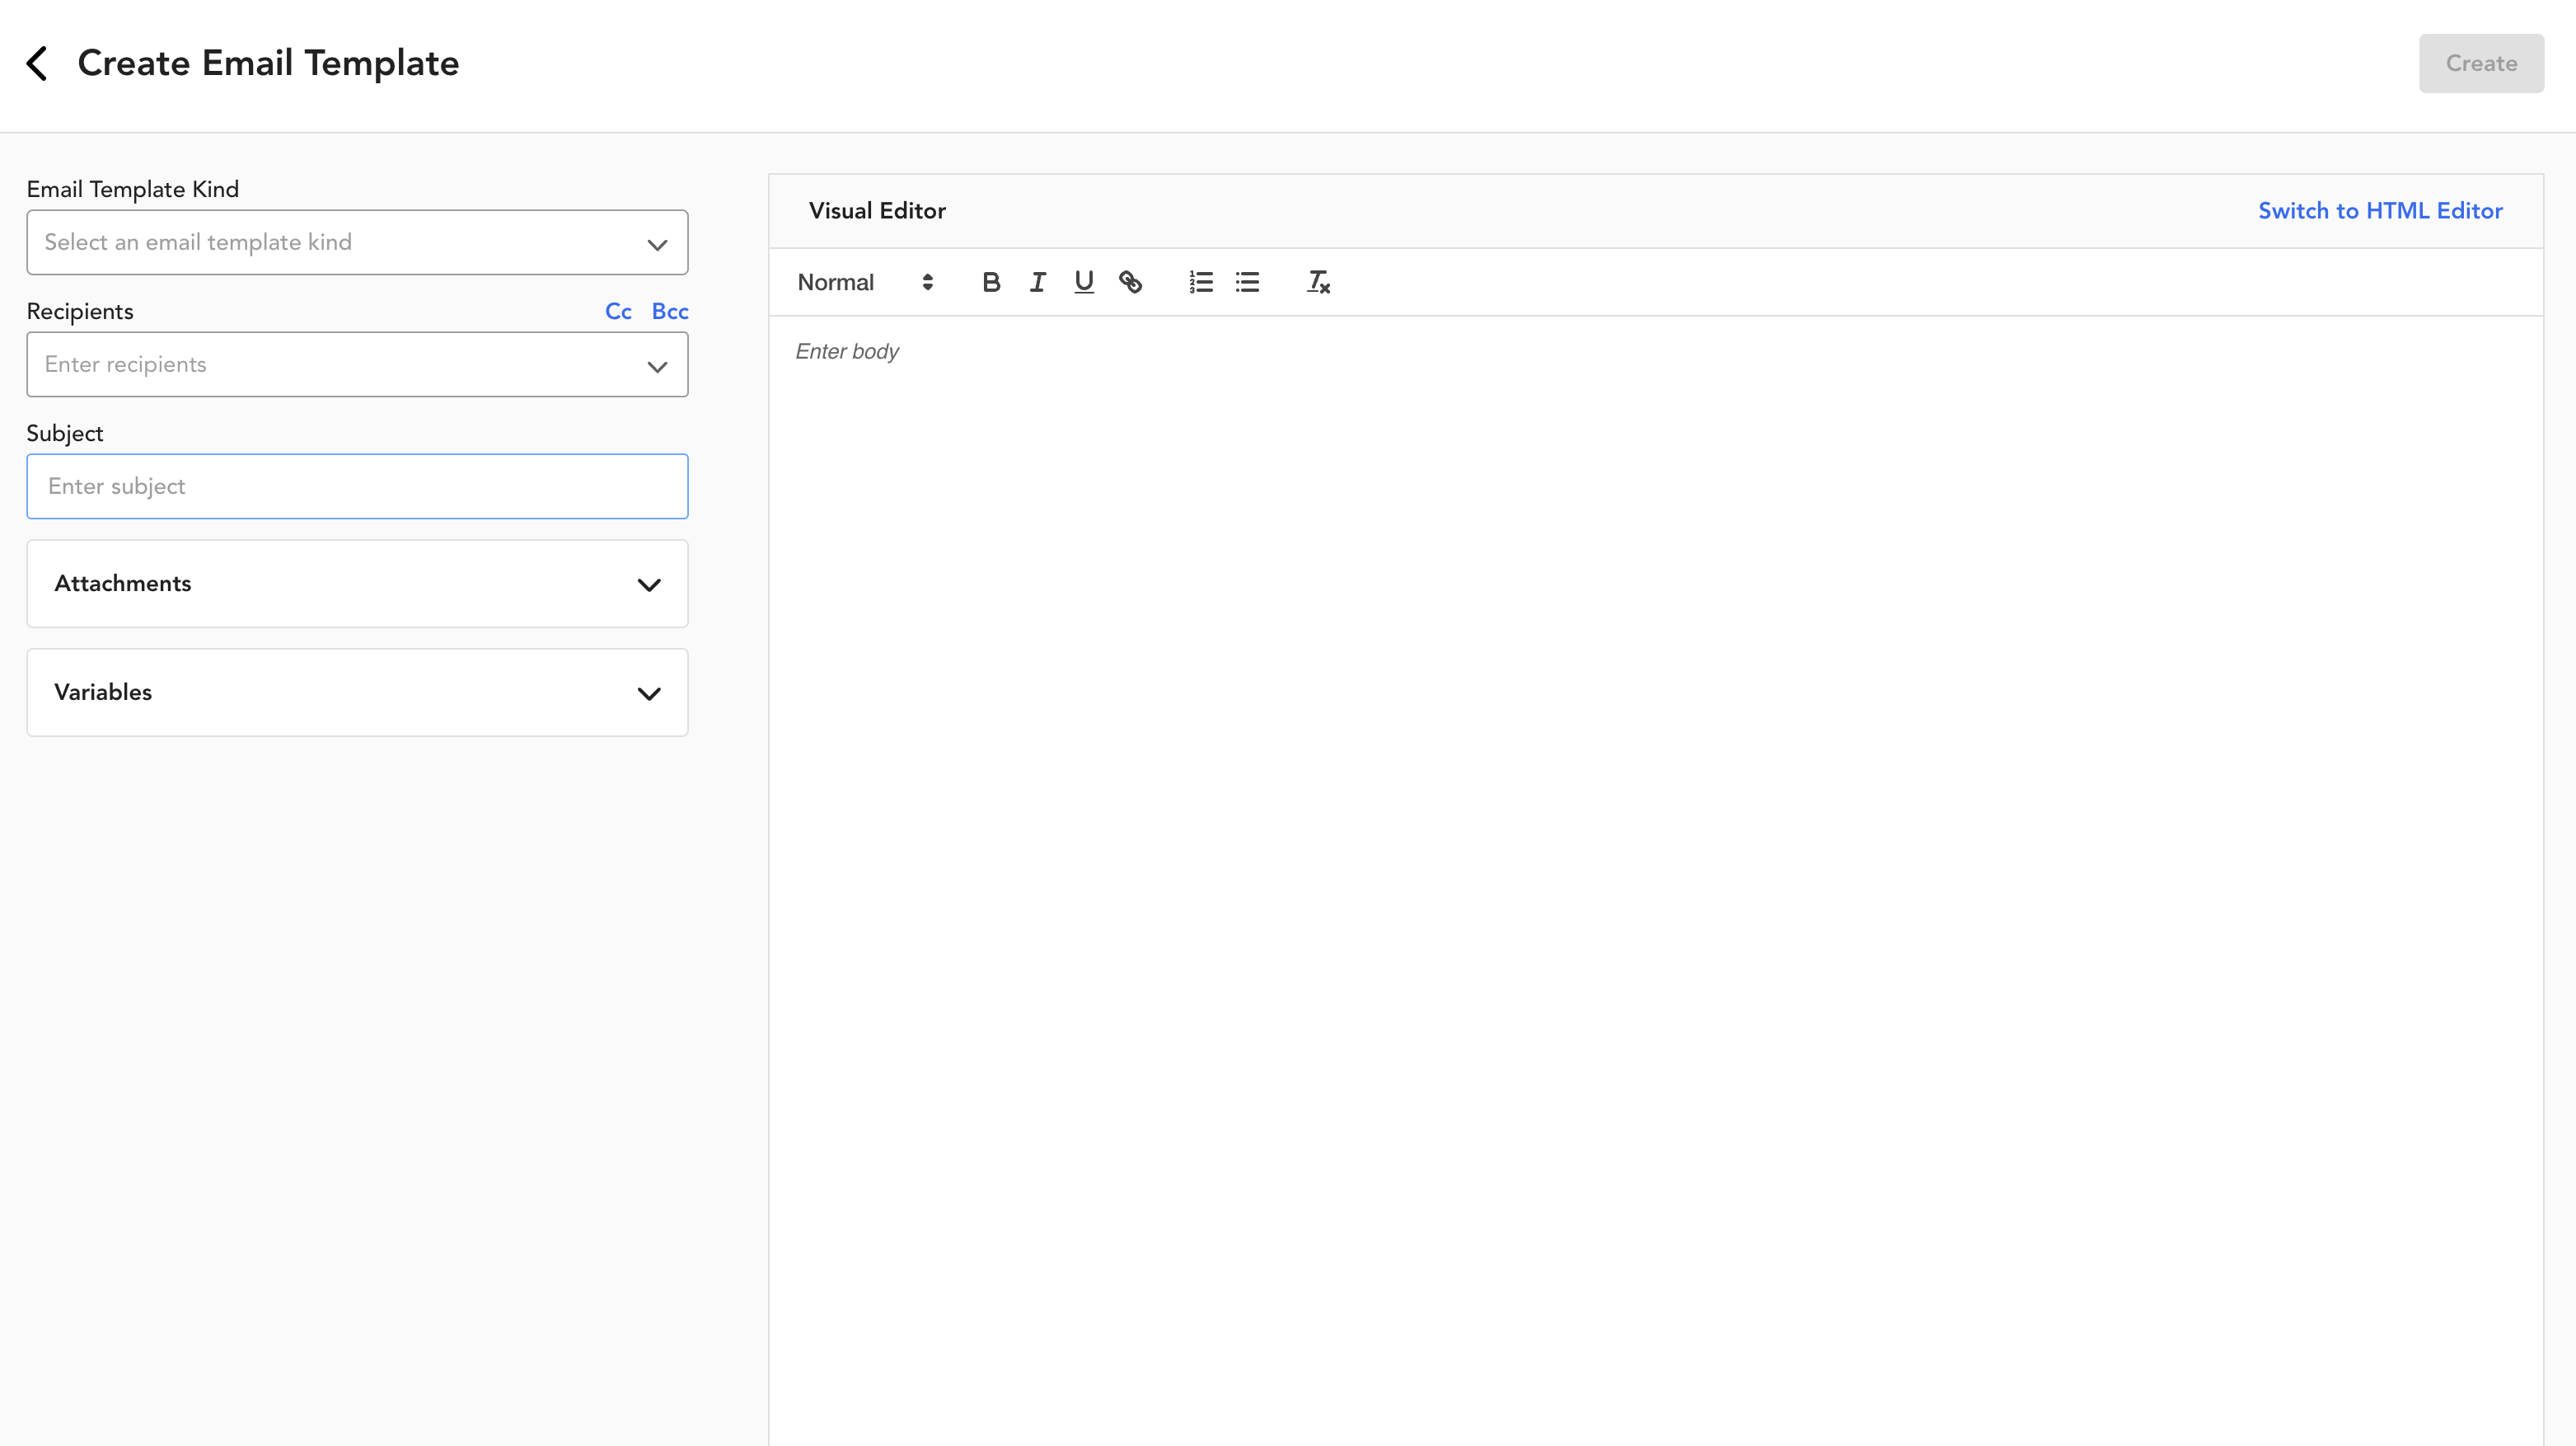Click the Underline formatting icon

[x=1083, y=281]
